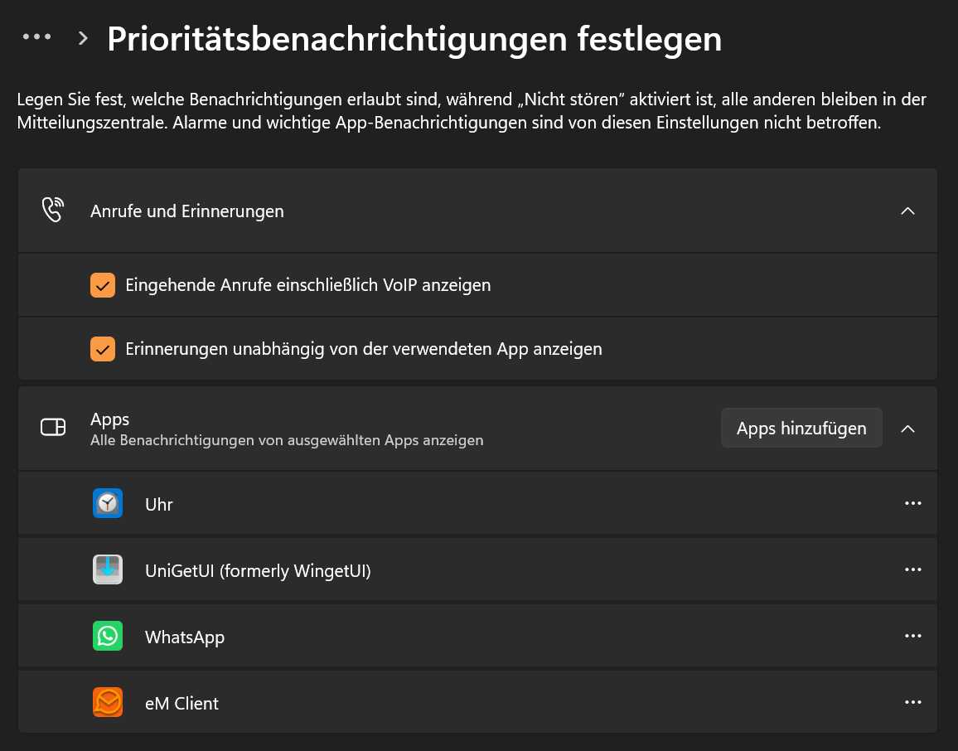This screenshot has width=958, height=751.
Task: Open the options menu for eM Client
Action: tap(912, 702)
